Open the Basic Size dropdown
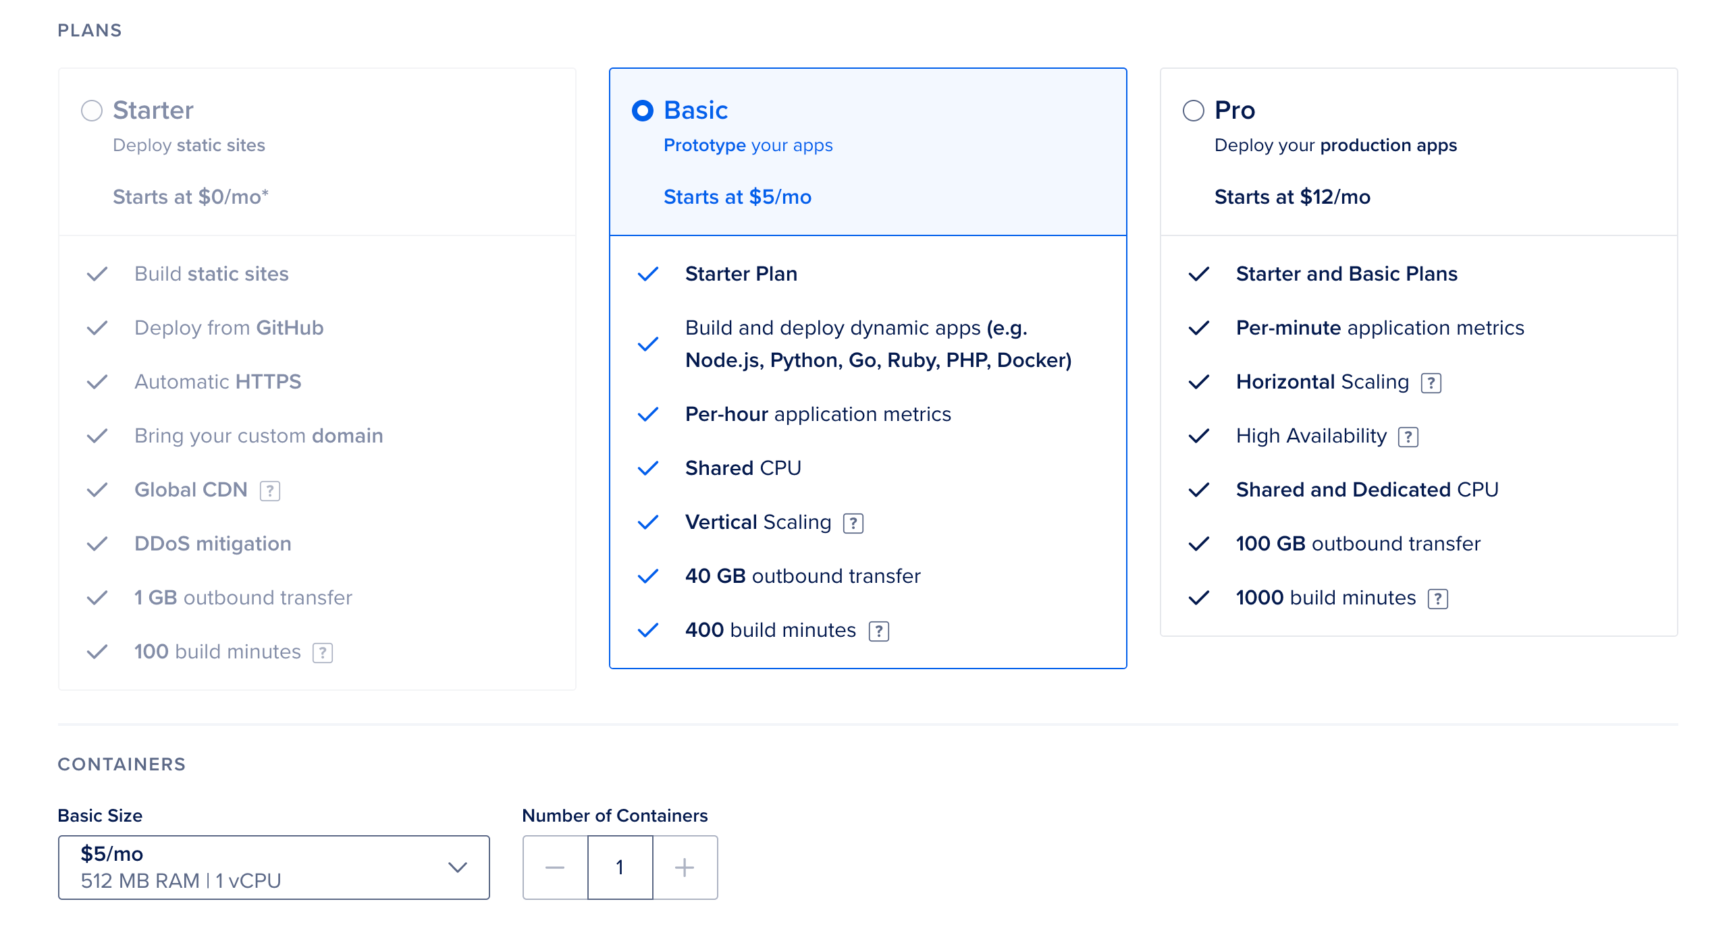Image resolution: width=1731 pixels, height=935 pixels. pos(274,868)
